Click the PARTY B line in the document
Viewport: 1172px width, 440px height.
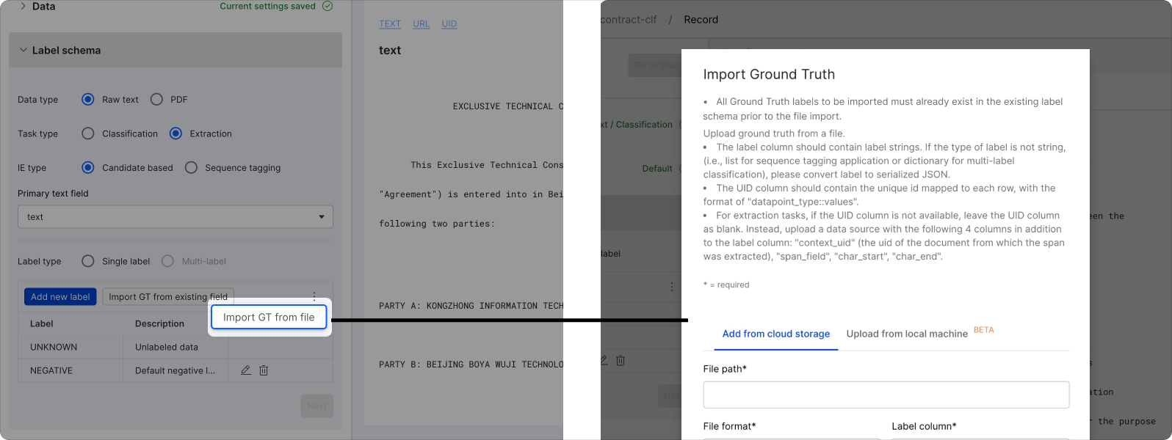(x=471, y=364)
